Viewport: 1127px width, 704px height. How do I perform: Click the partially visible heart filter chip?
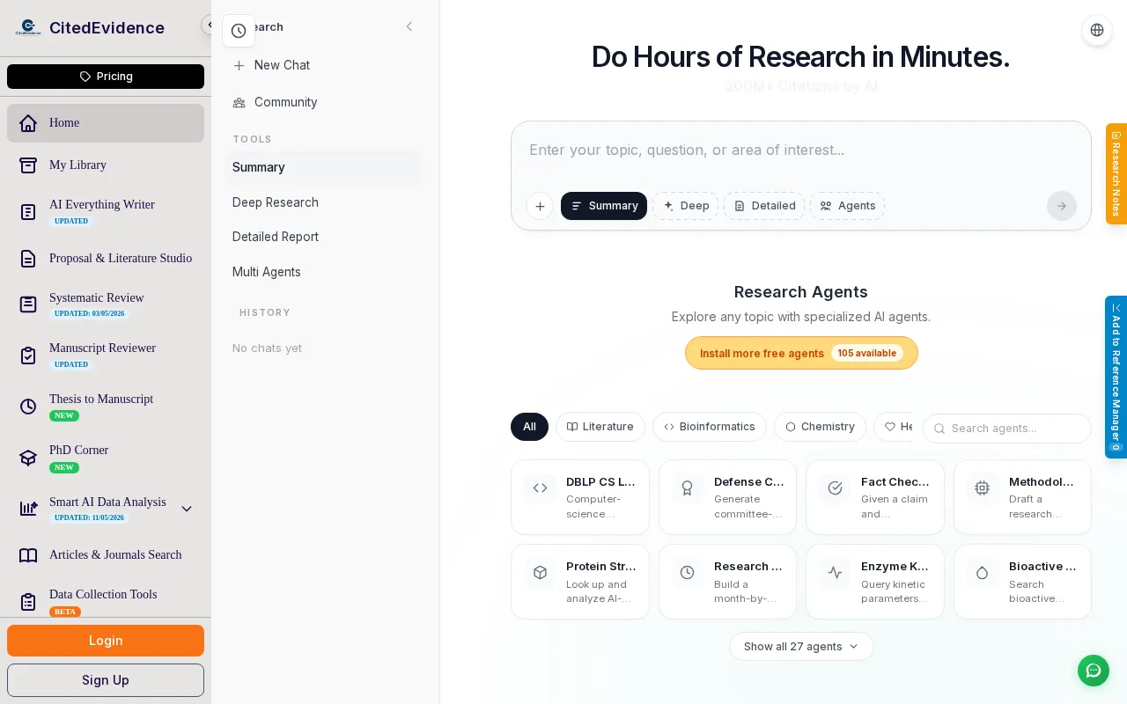coord(894,427)
